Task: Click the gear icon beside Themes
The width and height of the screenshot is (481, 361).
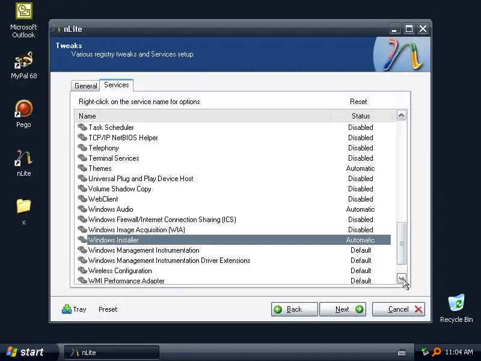Action: [x=82, y=168]
